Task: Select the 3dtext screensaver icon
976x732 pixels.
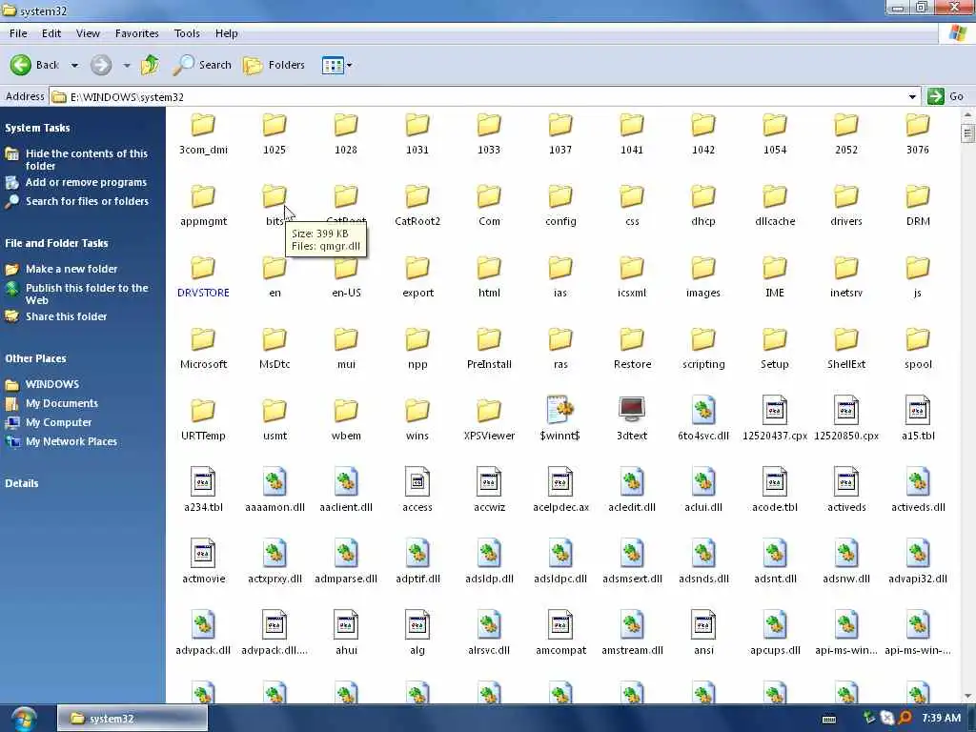Action: pyautogui.click(x=632, y=410)
